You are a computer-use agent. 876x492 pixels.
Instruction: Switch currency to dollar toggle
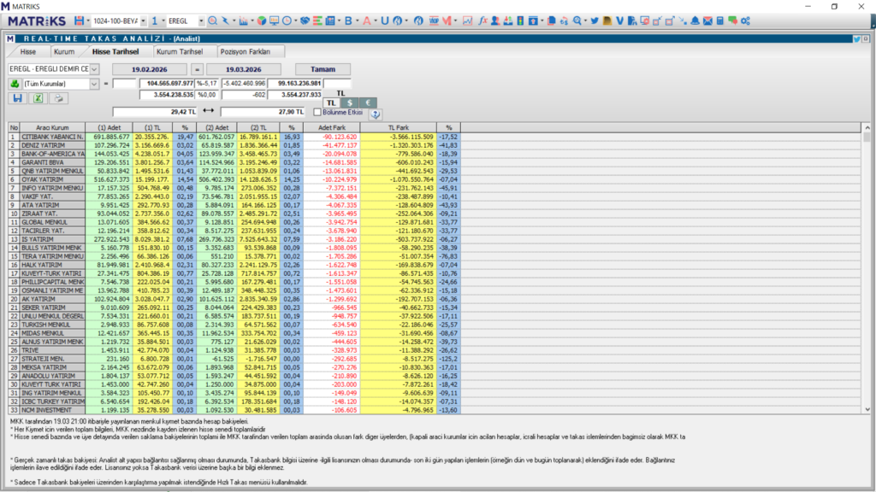point(350,102)
